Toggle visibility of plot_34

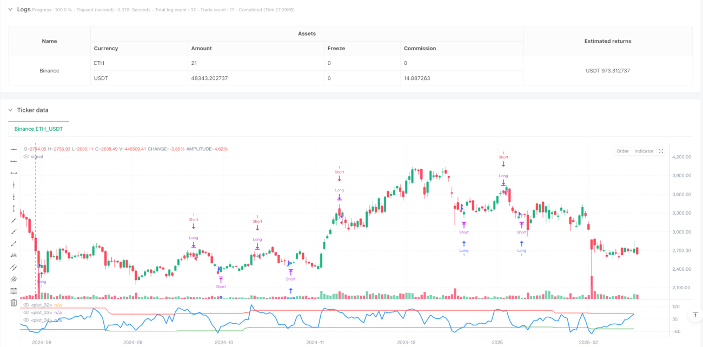pyautogui.click(x=26, y=320)
